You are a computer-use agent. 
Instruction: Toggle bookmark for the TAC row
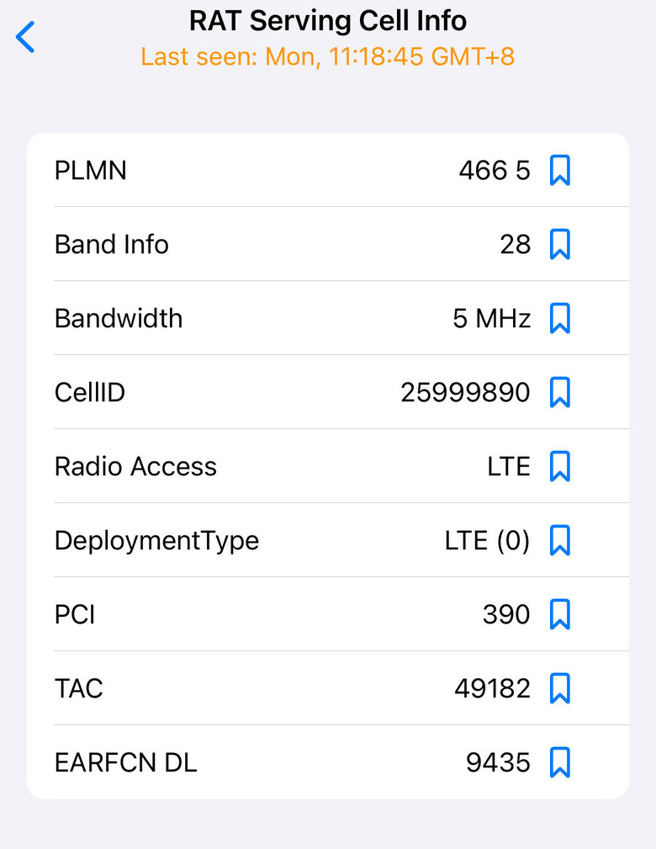point(559,688)
